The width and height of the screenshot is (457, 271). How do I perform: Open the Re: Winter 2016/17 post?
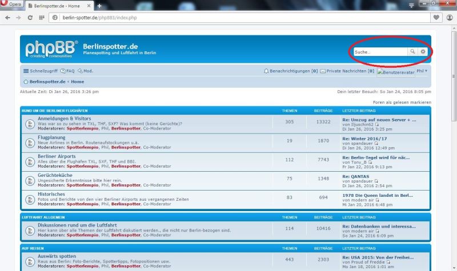[x=364, y=139]
